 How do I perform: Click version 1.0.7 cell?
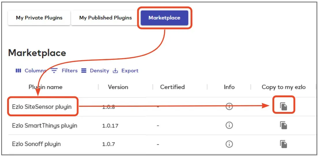tap(109, 144)
